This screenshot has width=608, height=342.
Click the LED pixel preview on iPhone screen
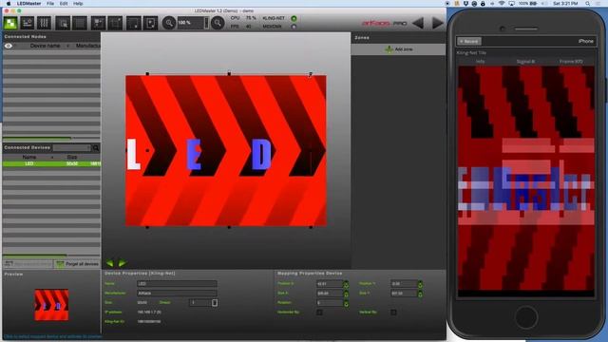[x=526, y=178]
